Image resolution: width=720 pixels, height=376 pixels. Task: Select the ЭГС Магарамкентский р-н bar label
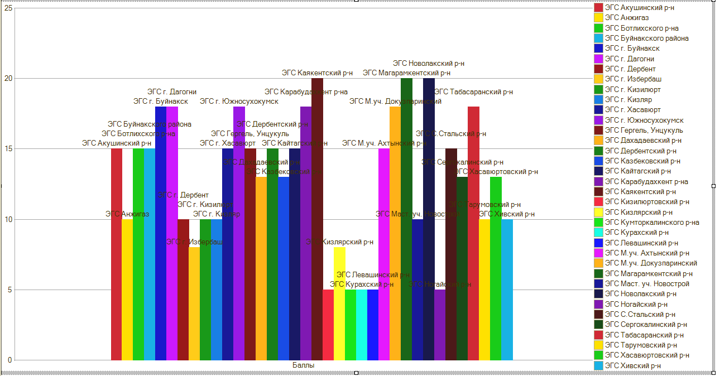click(x=406, y=73)
